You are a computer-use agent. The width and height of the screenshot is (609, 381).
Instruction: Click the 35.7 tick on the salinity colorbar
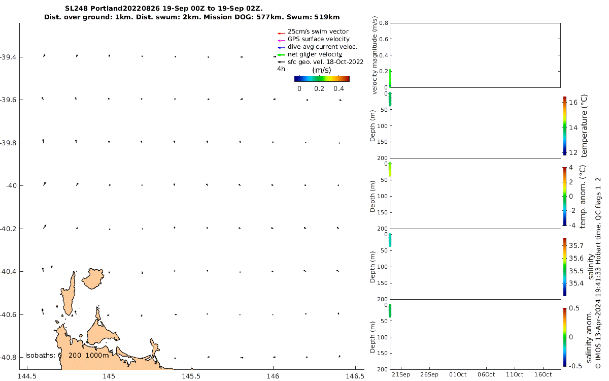[576, 245]
